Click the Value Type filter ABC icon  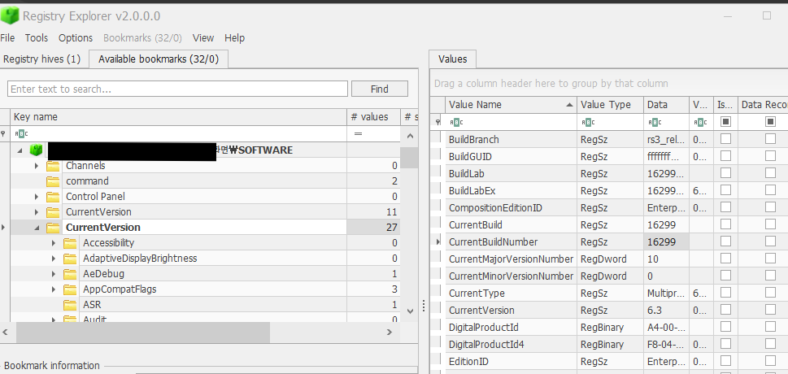tap(587, 122)
